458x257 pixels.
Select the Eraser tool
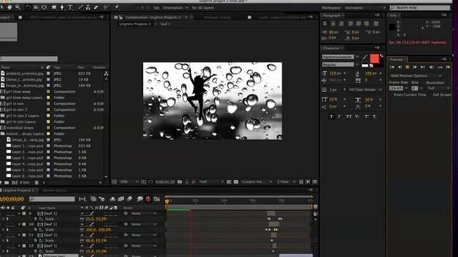[96, 7]
